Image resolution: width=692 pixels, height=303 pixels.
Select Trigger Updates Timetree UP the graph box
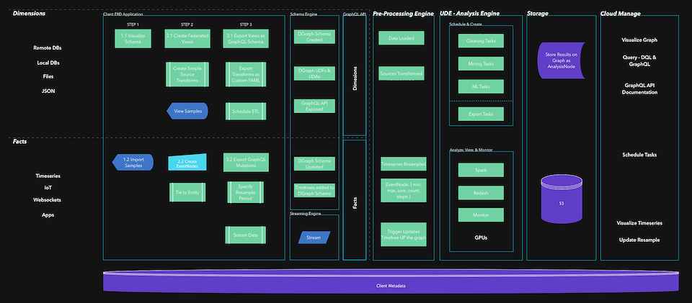click(404, 235)
